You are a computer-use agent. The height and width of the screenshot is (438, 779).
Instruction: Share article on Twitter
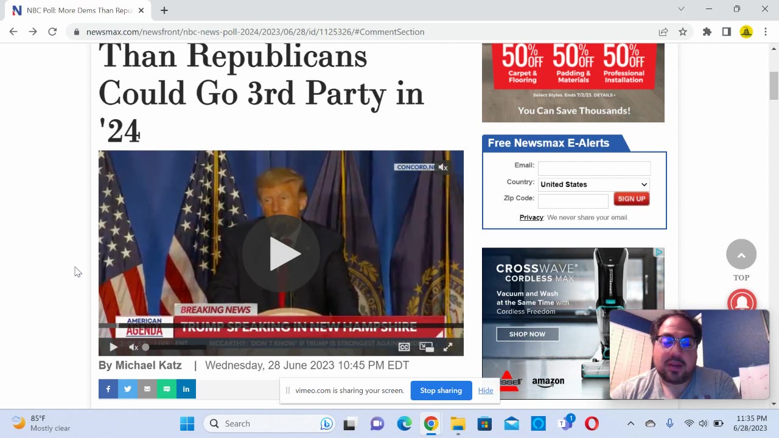pos(128,389)
